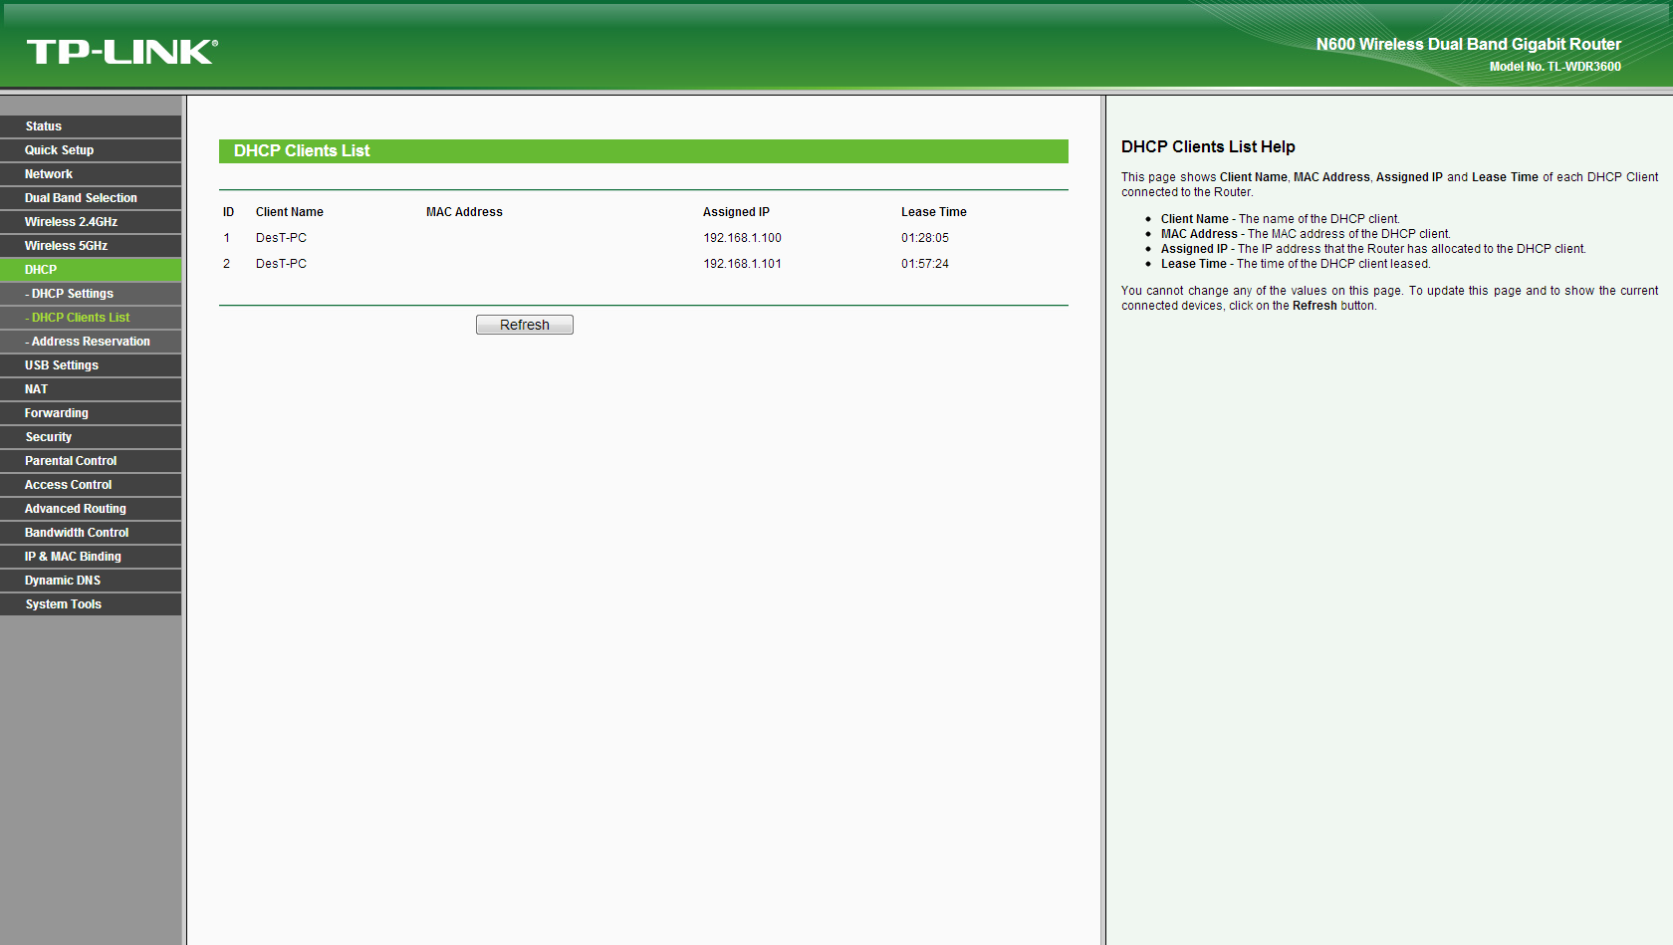Go to Network settings
This screenshot has height=945, width=1673.
coord(91,174)
